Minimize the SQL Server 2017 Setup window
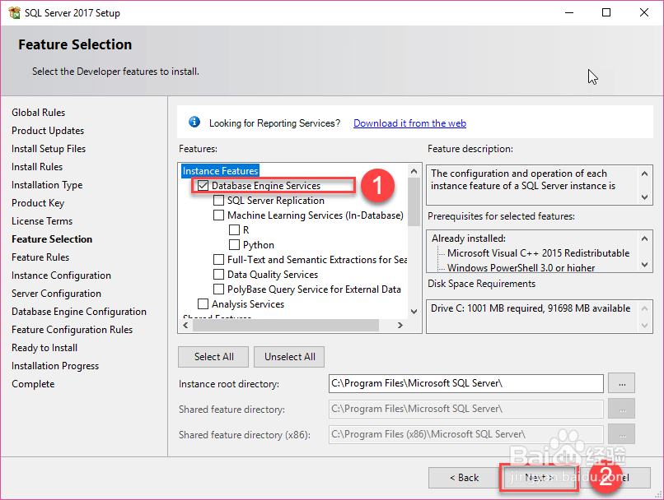Image resolution: width=664 pixels, height=500 pixels. (569, 12)
